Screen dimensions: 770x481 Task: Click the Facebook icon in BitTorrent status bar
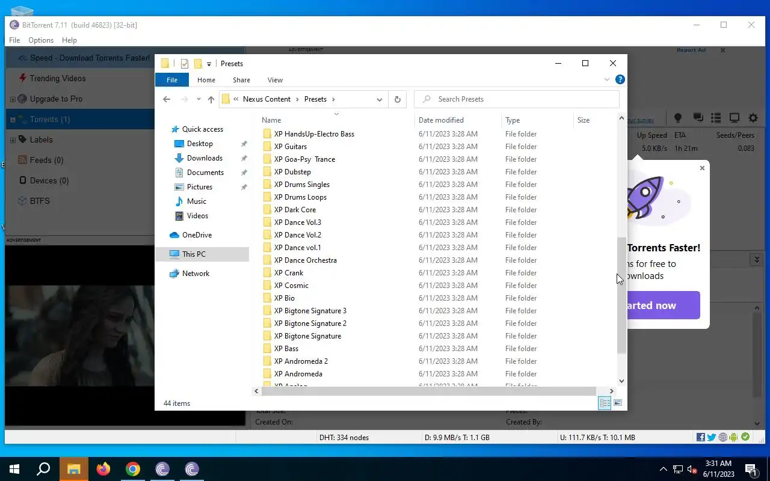click(x=701, y=437)
